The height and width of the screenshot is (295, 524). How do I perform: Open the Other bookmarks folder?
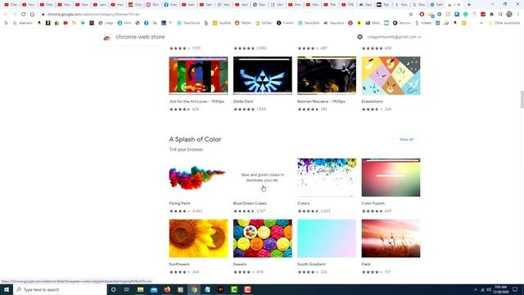coord(504,23)
